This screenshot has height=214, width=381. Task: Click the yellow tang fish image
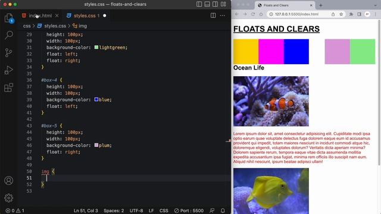tap(271, 191)
